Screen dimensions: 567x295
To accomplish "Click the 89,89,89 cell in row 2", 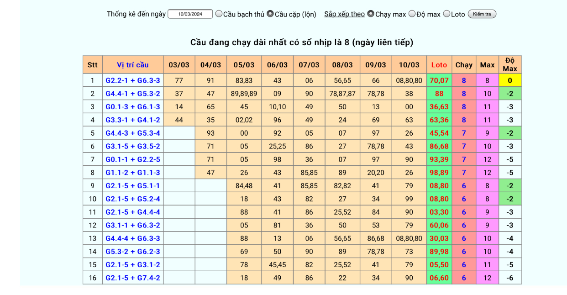I will pos(244,94).
